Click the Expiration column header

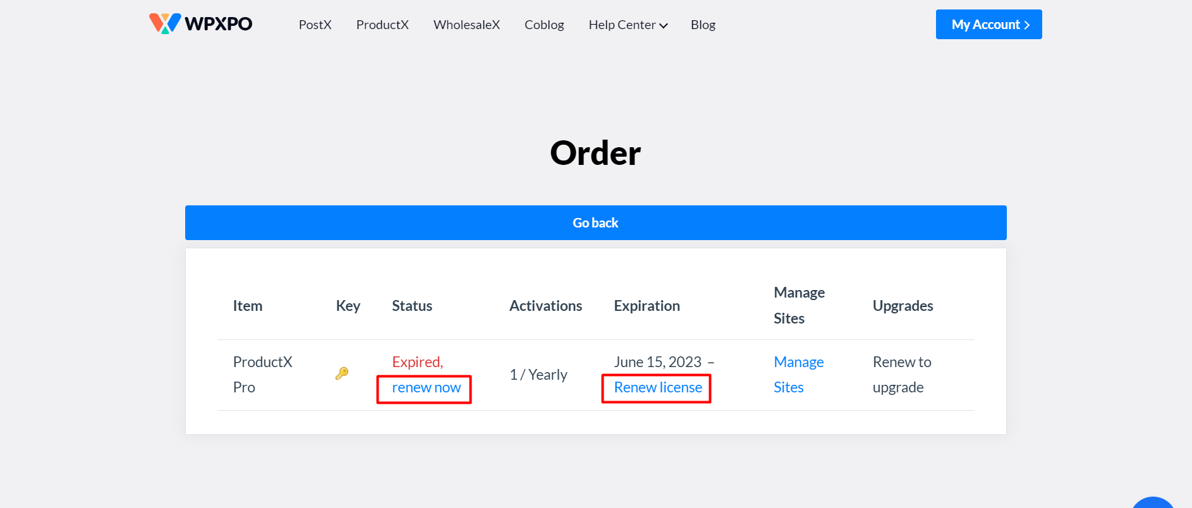(647, 306)
